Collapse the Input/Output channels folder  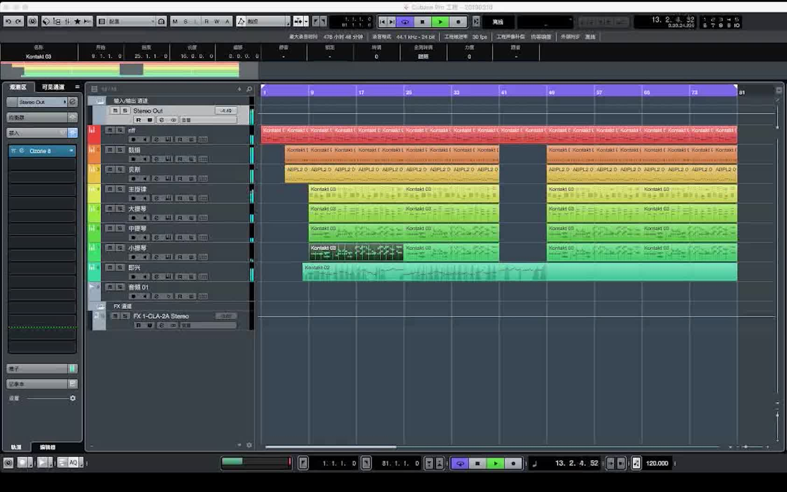[100, 100]
